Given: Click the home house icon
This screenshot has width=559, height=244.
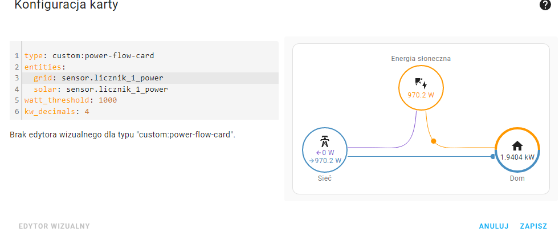Looking at the screenshot, I should coord(517,146).
